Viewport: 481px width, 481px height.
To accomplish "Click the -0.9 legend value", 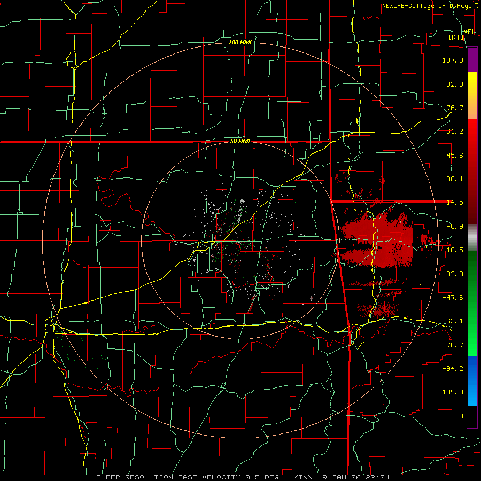I will [455, 227].
